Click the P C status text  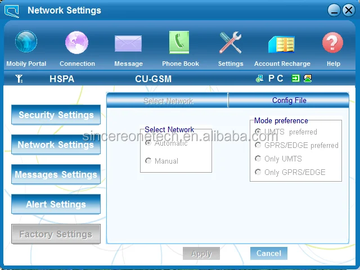pos(276,79)
